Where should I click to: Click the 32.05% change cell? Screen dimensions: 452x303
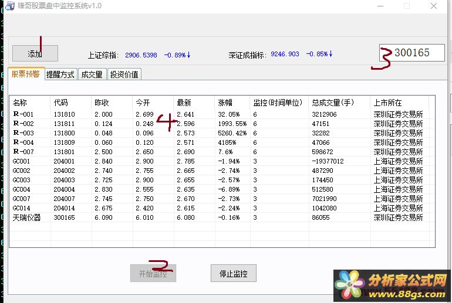pyautogui.click(x=229, y=114)
